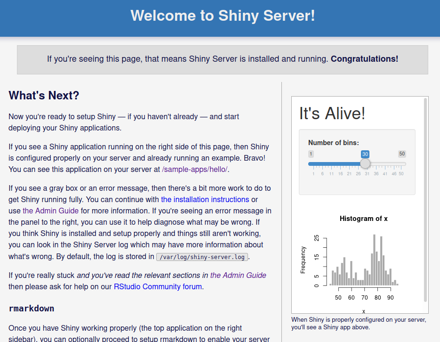Click the /var/log/shiny-server.log code text

tap(202, 257)
